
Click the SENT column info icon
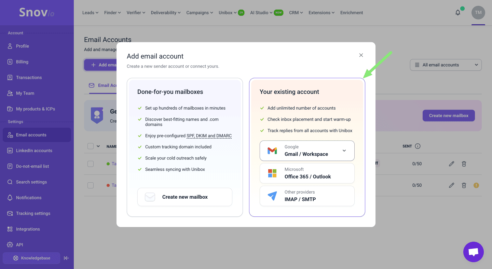tap(418, 146)
